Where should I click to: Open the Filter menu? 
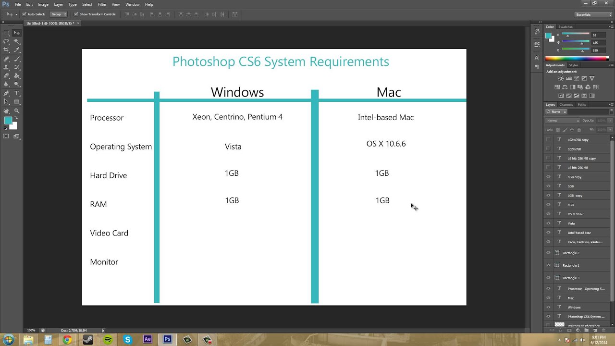coord(102,4)
